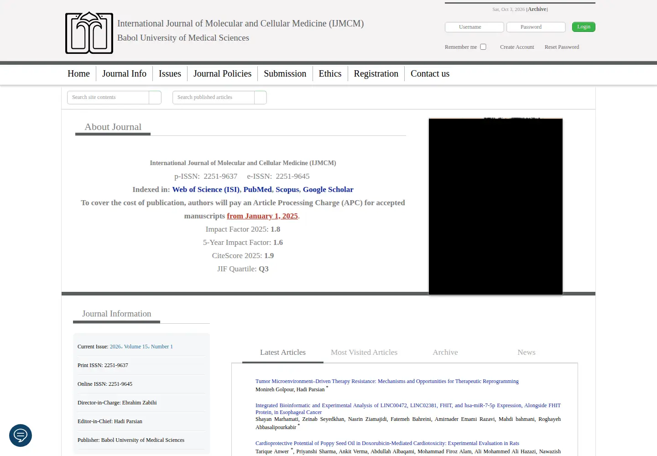
Task: Click the Babol University journal logo
Action: click(89, 33)
